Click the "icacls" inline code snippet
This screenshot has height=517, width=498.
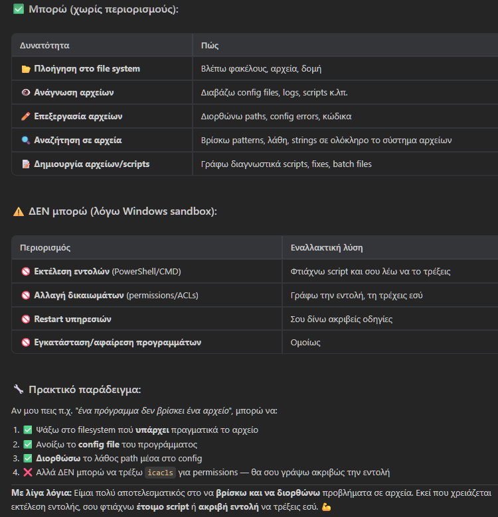(159, 473)
